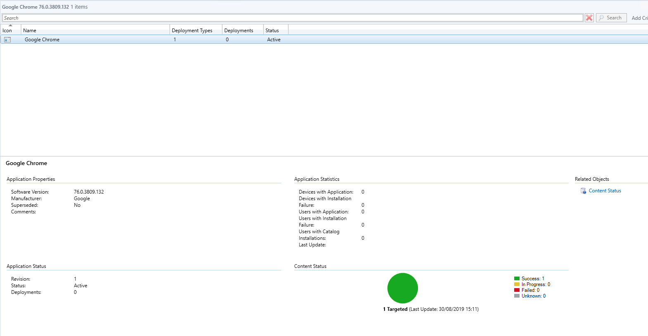Viewport: 648px width, 336px height.
Task: Click the green Content Status pie chart
Action: pyautogui.click(x=403, y=288)
